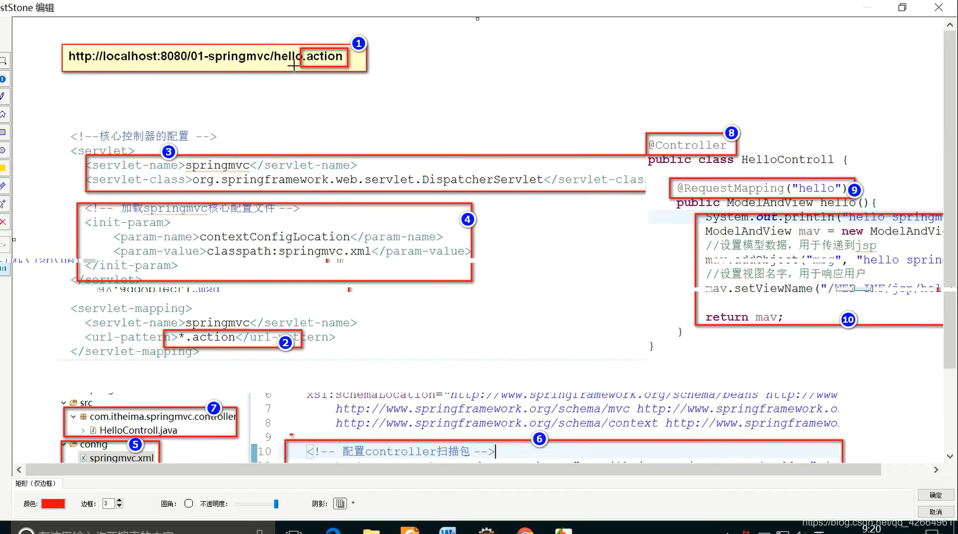Increase border width with up stepper

(119, 501)
